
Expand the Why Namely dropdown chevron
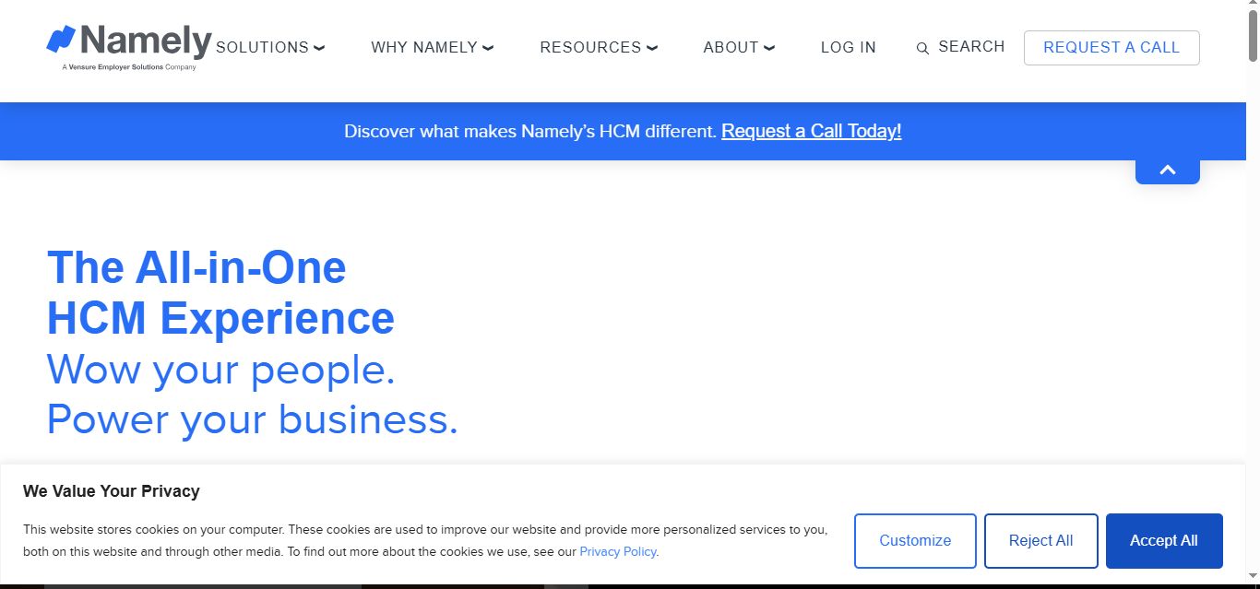[488, 48]
